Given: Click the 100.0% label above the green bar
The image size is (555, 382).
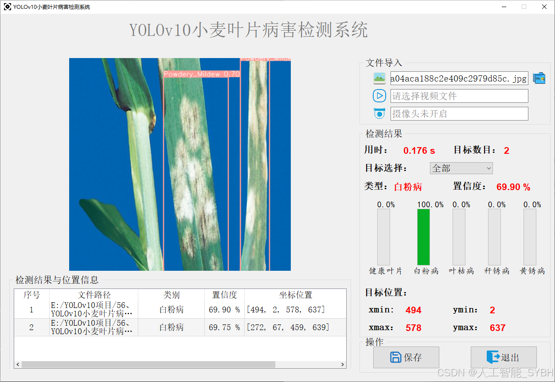Looking at the screenshot, I should [430, 204].
